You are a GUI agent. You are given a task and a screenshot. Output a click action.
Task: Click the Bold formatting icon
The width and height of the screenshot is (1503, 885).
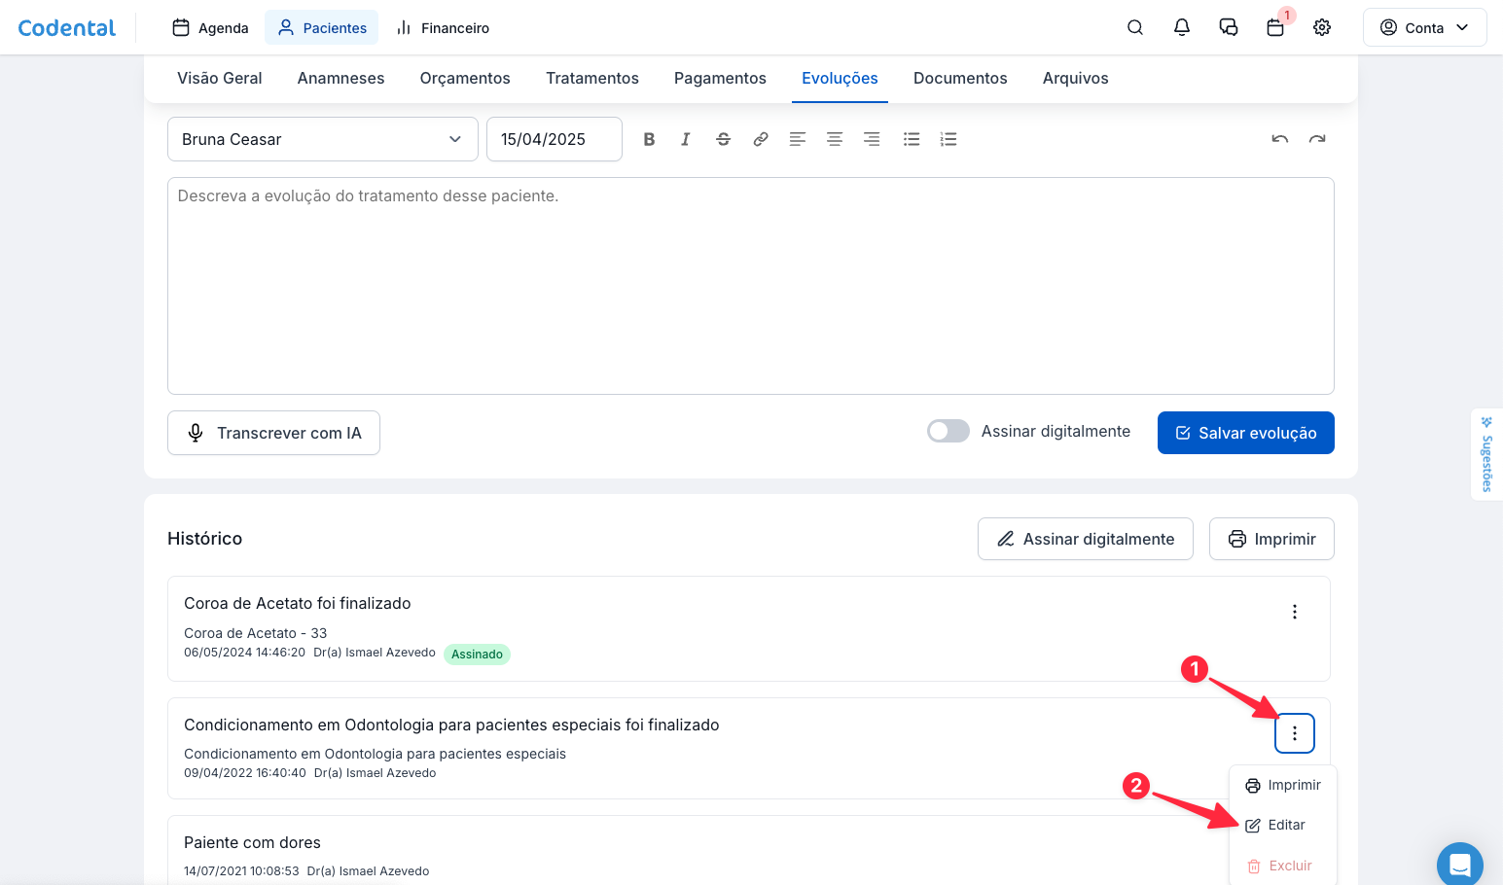point(649,139)
